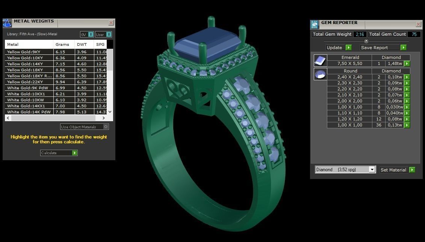Click the round gem shape icon
This screenshot has width=425, height=242.
321,74
